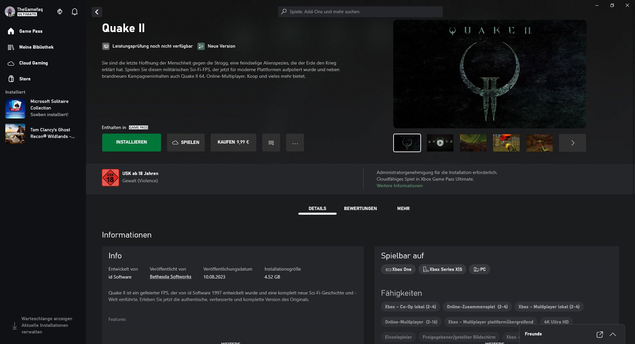Click Online-Multiplayer (2-16) tag

point(411,322)
